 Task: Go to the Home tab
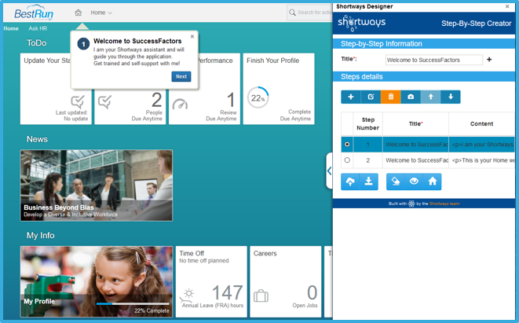(x=11, y=28)
